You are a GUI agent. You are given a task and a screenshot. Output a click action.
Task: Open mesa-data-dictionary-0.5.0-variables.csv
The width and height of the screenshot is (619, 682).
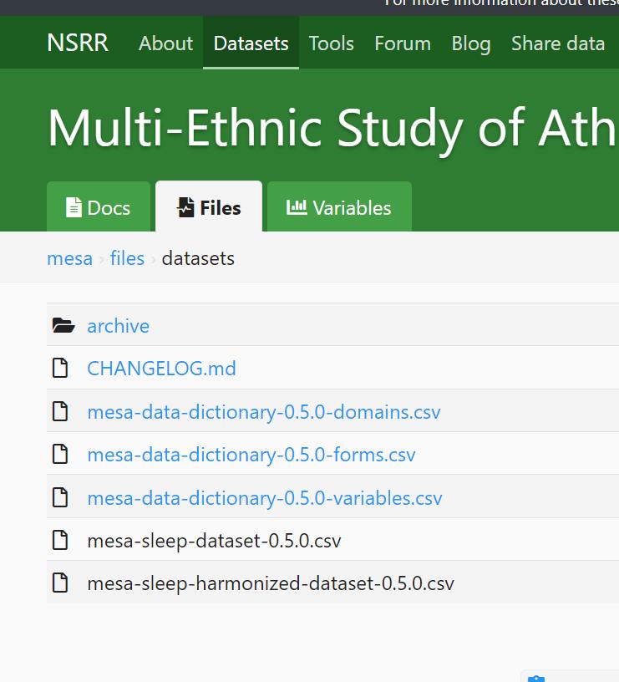pyautogui.click(x=264, y=498)
